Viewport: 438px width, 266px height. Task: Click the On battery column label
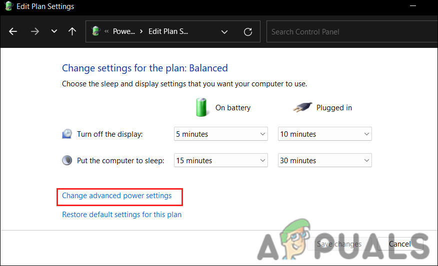pyautogui.click(x=233, y=108)
